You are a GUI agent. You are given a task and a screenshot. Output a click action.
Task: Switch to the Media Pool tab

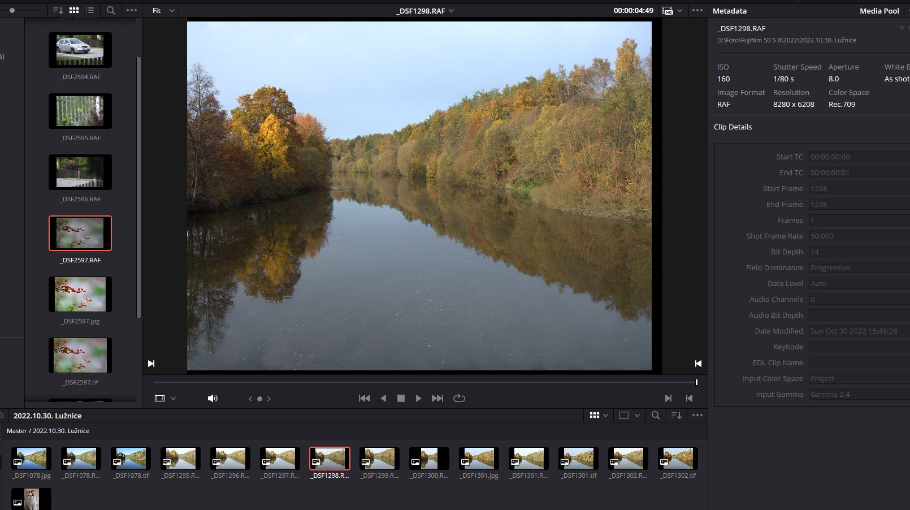pyautogui.click(x=879, y=11)
